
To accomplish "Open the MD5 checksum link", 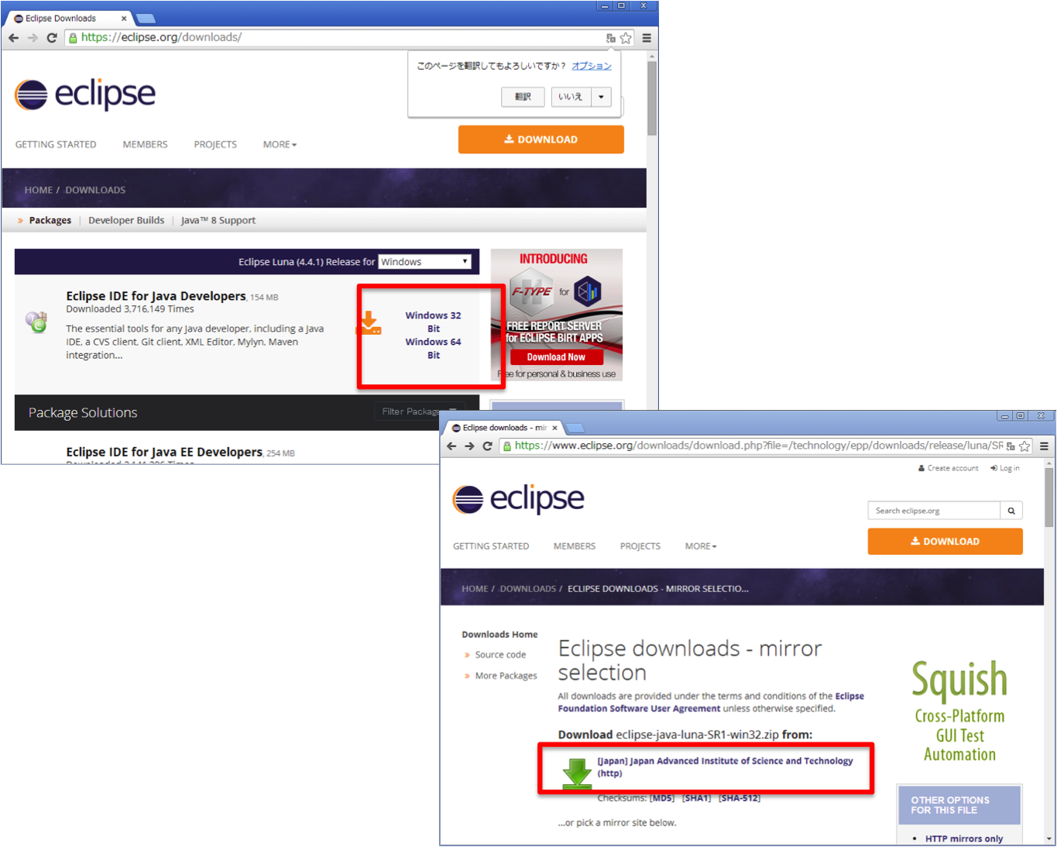I will (662, 798).
